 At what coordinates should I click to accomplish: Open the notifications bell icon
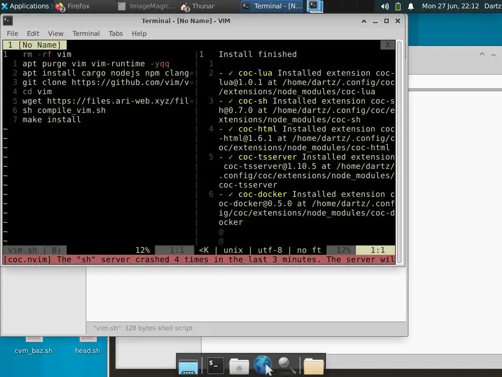point(411,6)
